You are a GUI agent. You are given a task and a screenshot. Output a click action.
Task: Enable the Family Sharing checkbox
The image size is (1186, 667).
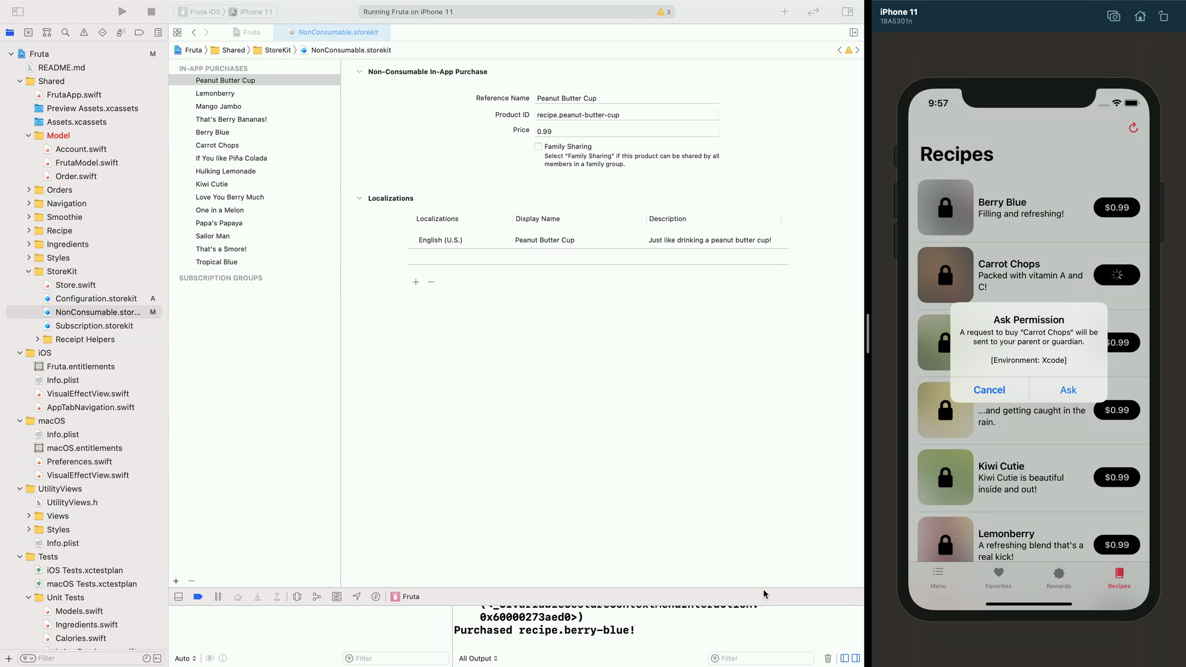[x=538, y=146]
